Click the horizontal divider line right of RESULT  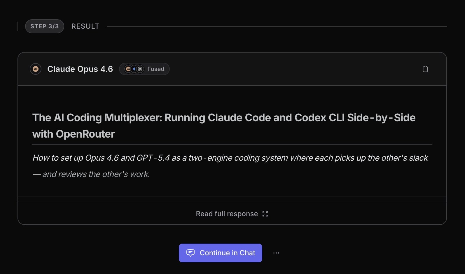pyautogui.click(x=277, y=26)
